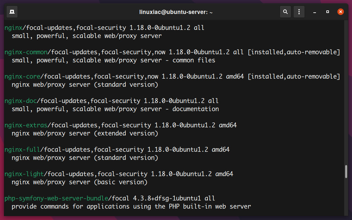Minimize the terminal window
This screenshot has width=352, height=220.
tap(315, 12)
